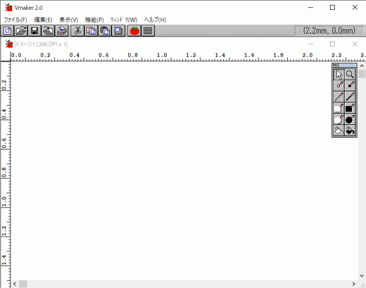Save using the floppy disk icon

click(35, 31)
